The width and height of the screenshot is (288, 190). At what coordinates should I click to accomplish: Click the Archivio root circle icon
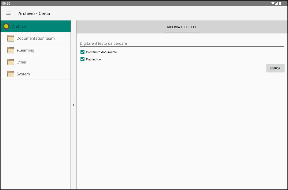pyautogui.click(x=6, y=26)
